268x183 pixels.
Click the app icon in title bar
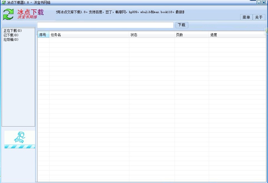click(x=4, y=2)
